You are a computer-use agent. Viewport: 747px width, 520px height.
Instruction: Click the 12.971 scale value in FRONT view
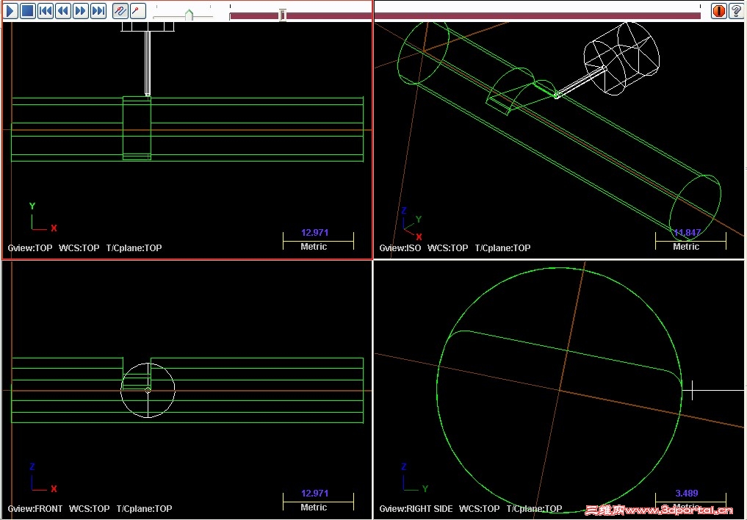(314, 494)
